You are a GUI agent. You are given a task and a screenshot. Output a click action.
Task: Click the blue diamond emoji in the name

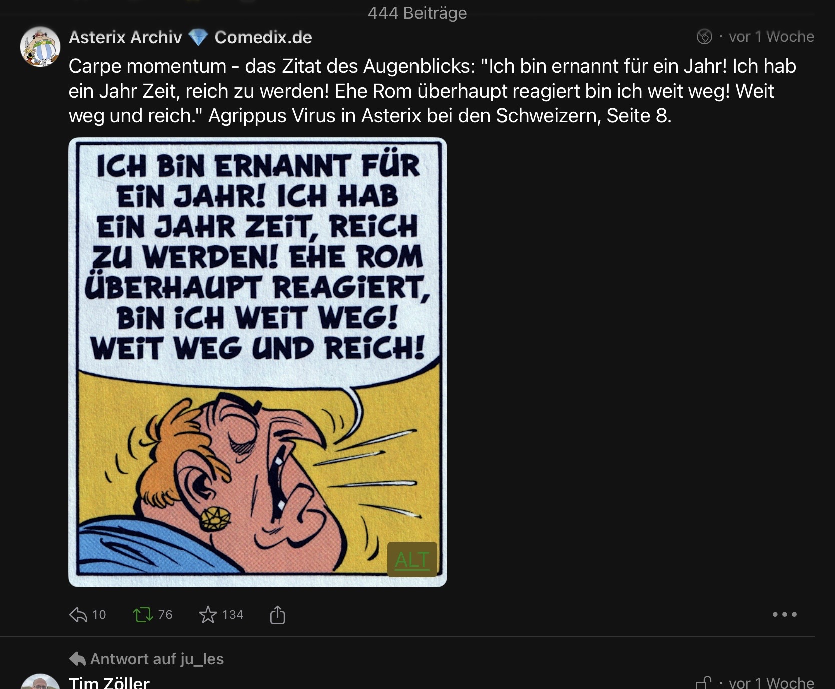[x=198, y=37]
